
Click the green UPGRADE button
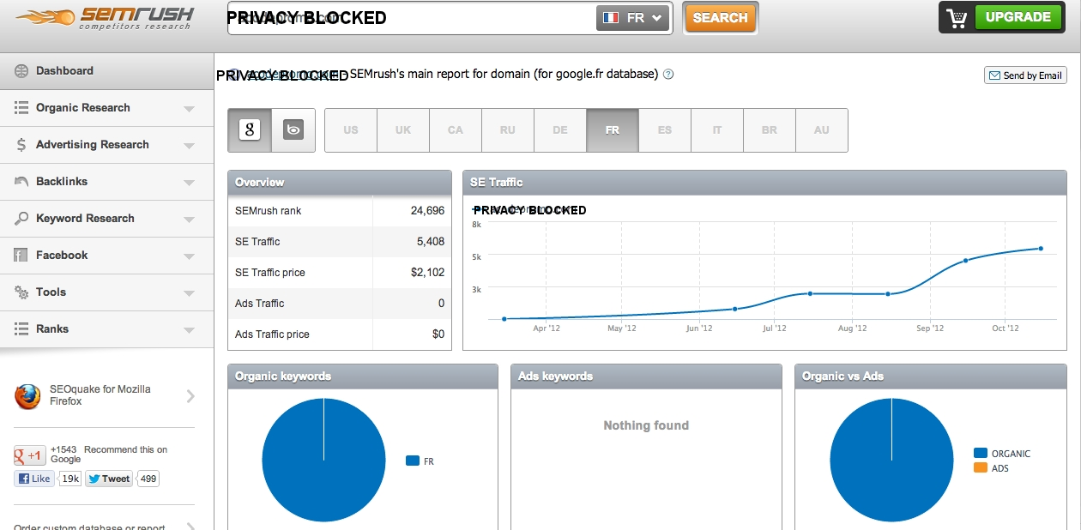click(1018, 17)
